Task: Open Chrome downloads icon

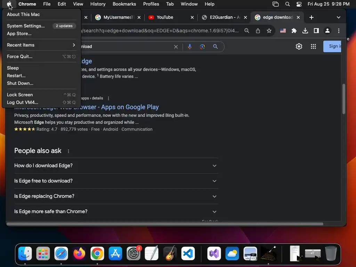Action: point(305,31)
